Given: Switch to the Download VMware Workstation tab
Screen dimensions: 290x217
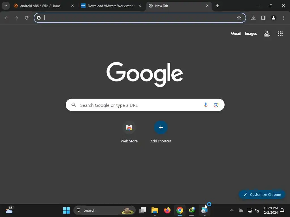Looking at the screenshot, I should pos(111,6).
